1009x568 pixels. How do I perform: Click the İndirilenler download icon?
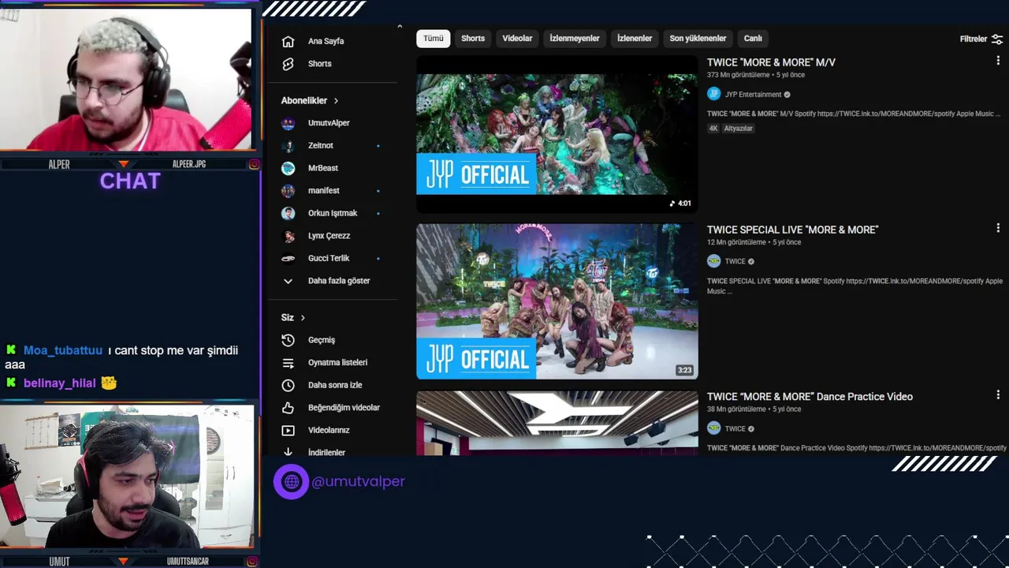point(288,452)
